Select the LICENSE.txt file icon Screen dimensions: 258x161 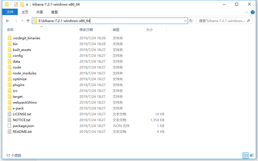9,114
